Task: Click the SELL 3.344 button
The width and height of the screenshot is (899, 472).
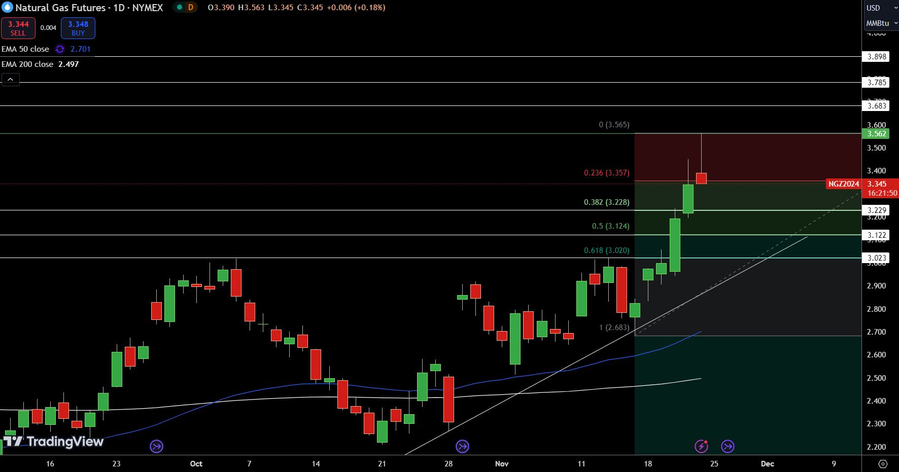Action: coord(18,28)
